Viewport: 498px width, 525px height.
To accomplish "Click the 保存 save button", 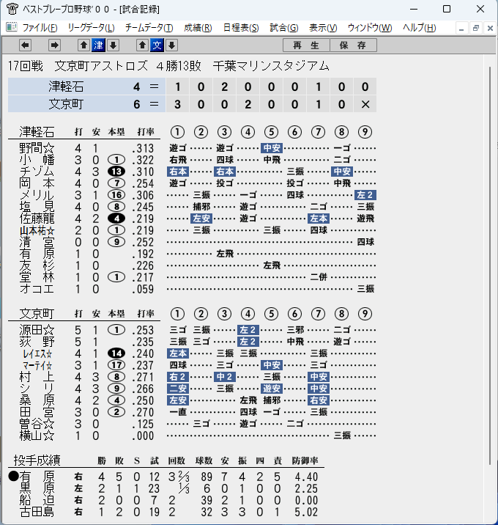I will pyautogui.click(x=353, y=45).
